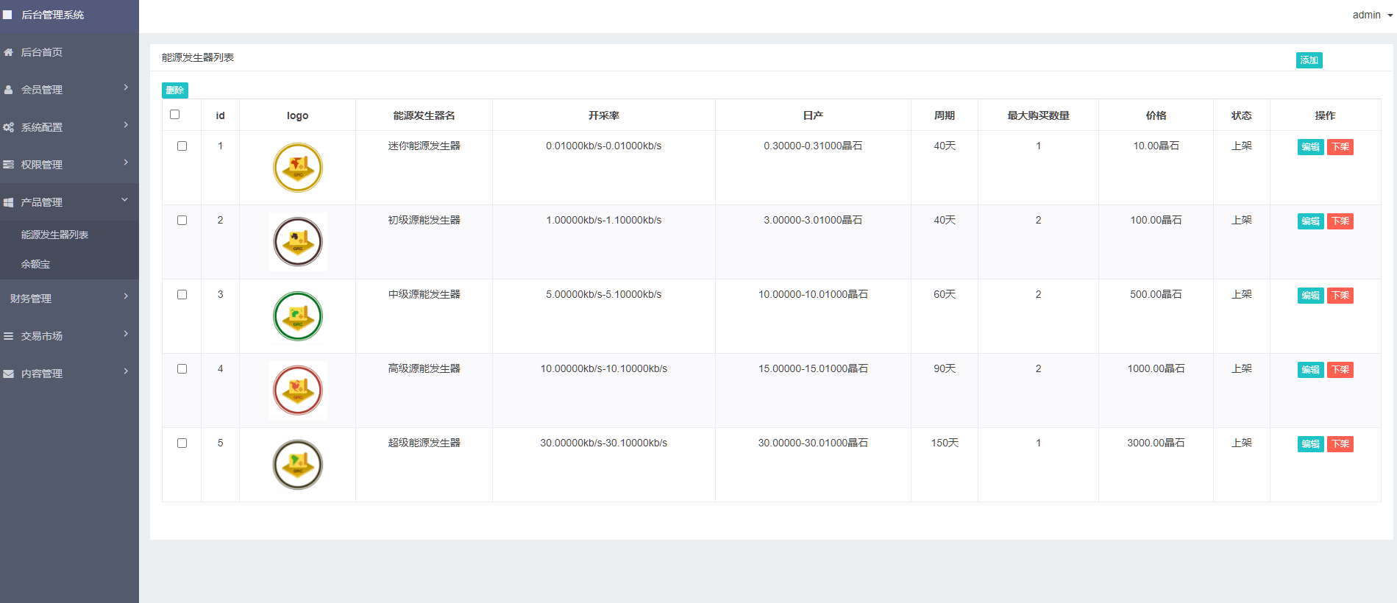Click the 超级能源发生器 logo thumbnail
The width and height of the screenshot is (1397, 603).
(x=298, y=465)
